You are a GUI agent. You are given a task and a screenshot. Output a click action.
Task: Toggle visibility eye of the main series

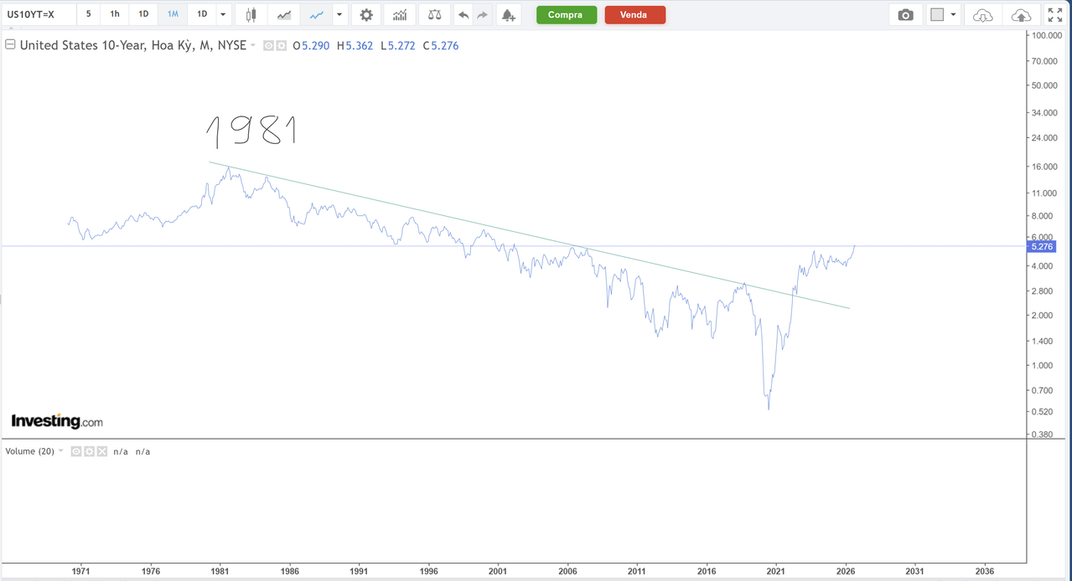pyautogui.click(x=268, y=46)
